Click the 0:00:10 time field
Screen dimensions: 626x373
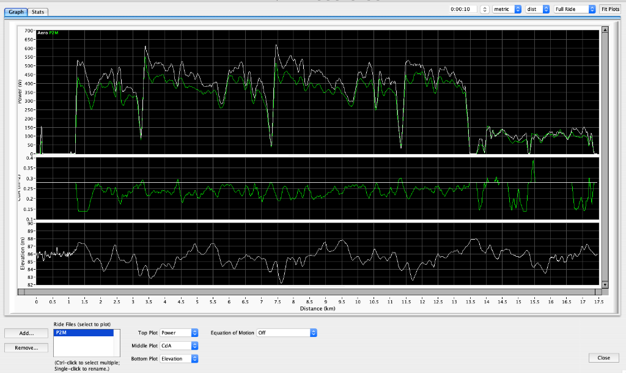pos(463,9)
